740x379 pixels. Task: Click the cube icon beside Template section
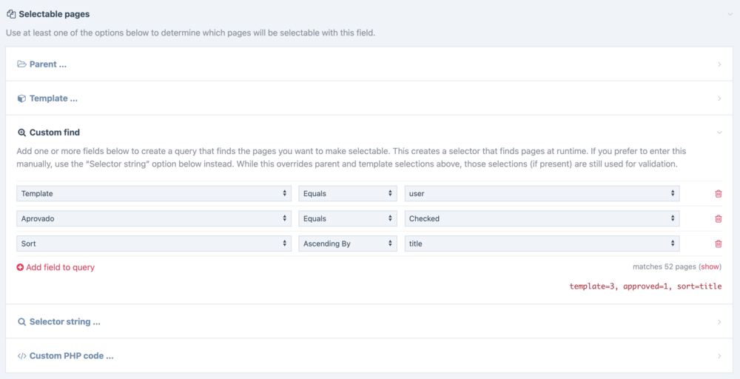(x=21, y=98)
